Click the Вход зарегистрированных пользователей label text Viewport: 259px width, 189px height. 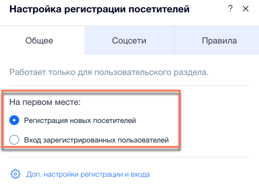(x=96, y=140)
